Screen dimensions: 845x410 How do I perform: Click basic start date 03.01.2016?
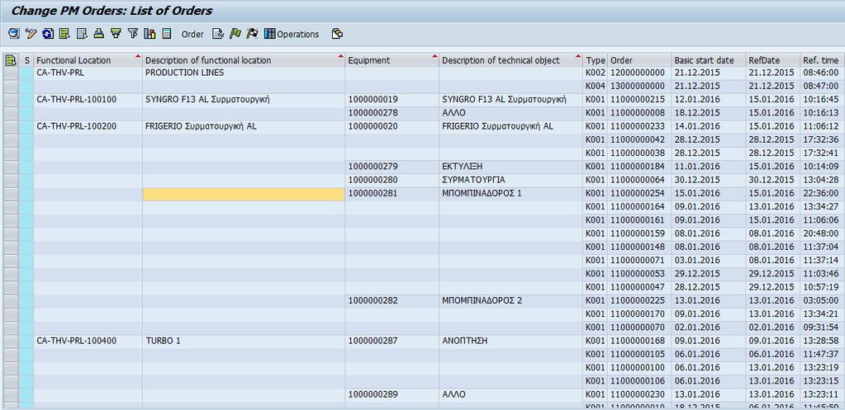coord(697,261)
